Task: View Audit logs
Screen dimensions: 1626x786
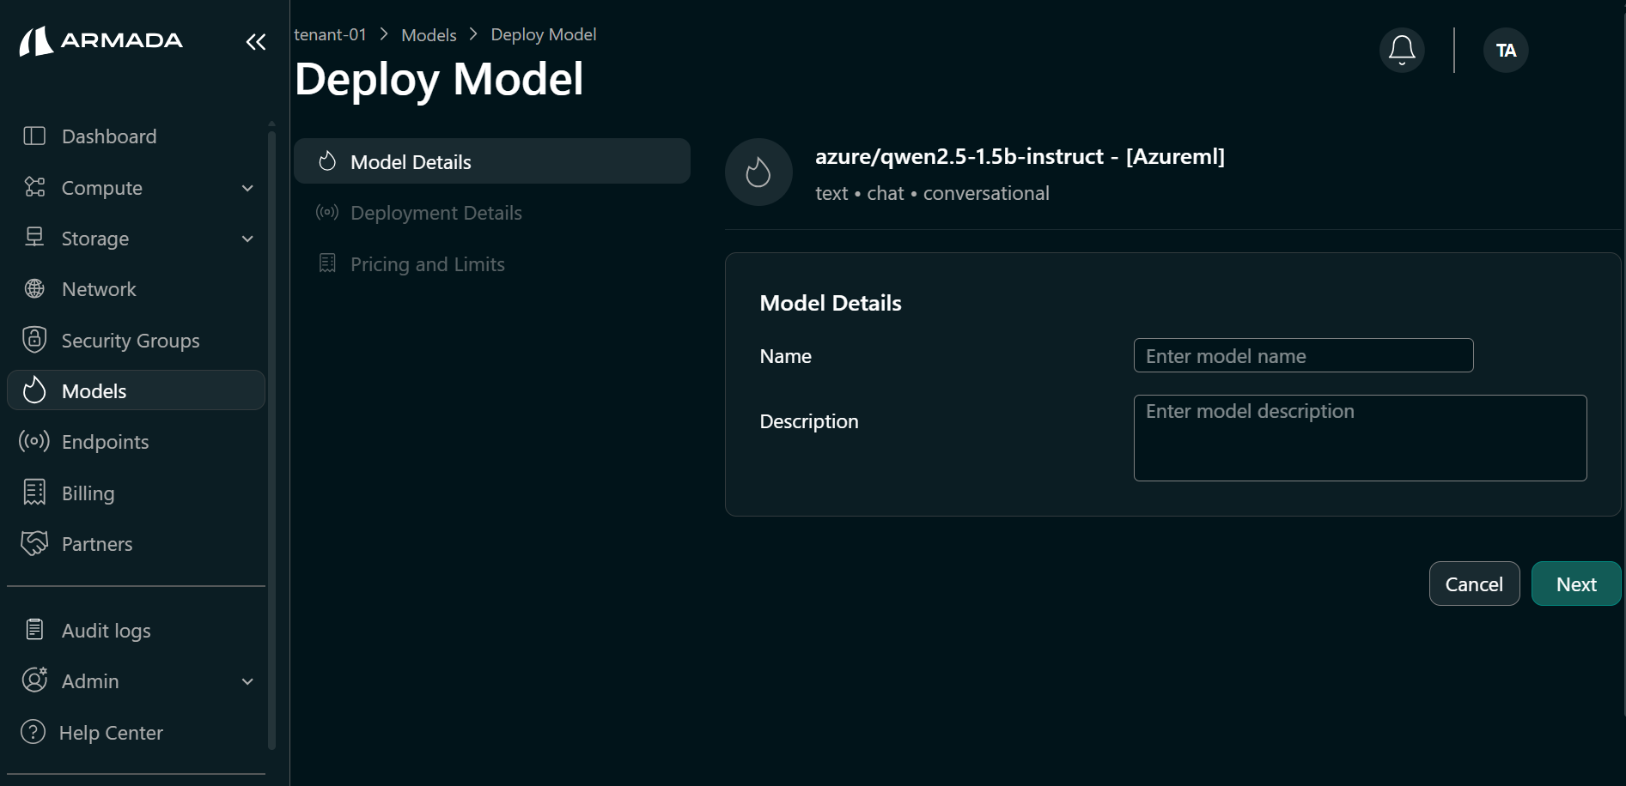Action: pyautogui.click(x=136, y=630)
